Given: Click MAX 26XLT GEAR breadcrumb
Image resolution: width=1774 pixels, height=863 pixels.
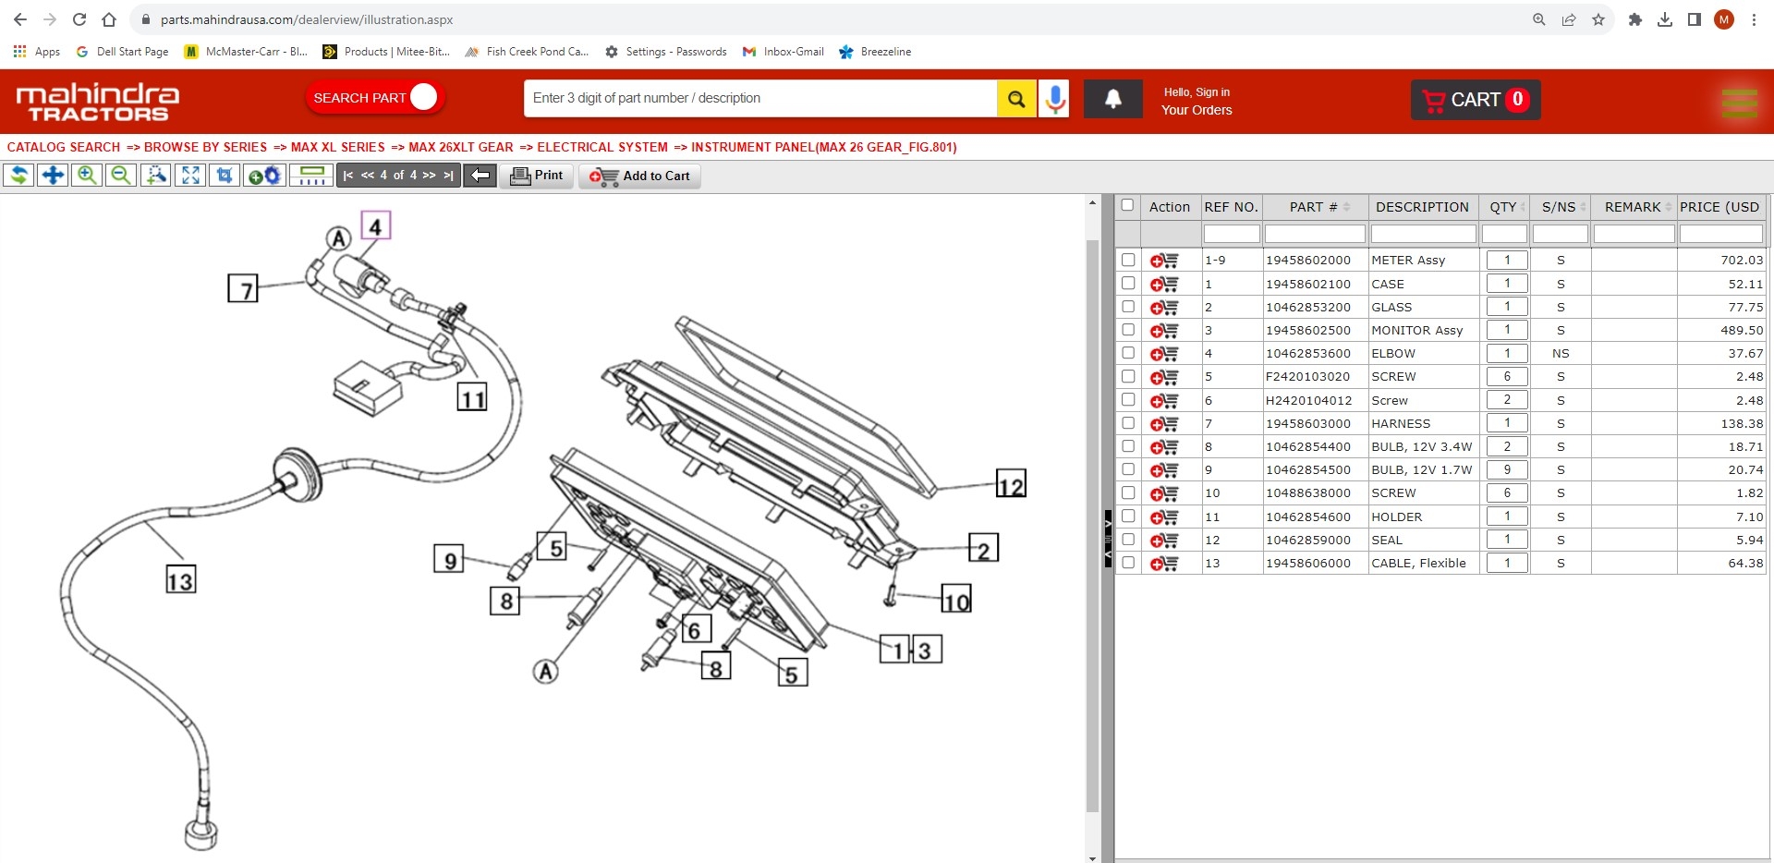Looking at the screenshot, I should (x=460, y=147).
